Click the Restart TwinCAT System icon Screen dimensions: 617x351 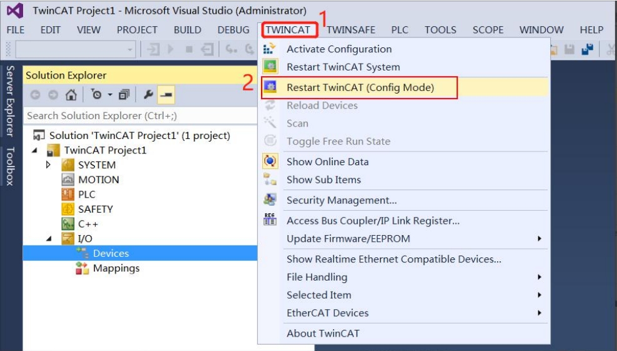[270, 67]
